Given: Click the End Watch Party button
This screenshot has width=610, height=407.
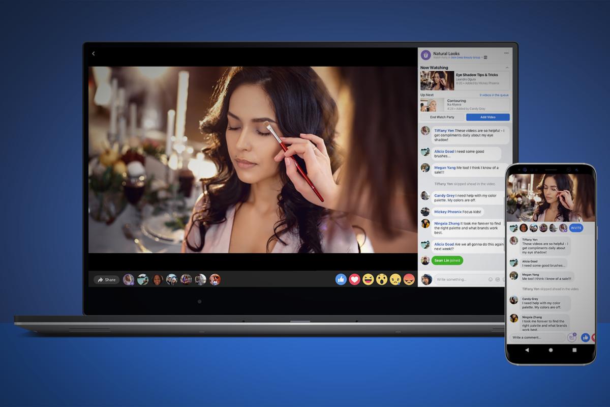Looking at the screenshot, I should pos(442,117).
